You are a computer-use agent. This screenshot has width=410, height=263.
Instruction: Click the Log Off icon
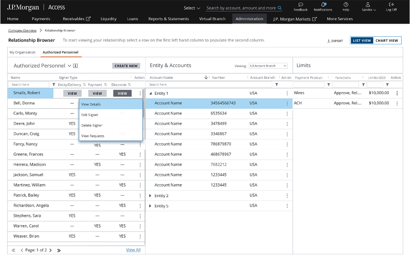coord(391,5)
